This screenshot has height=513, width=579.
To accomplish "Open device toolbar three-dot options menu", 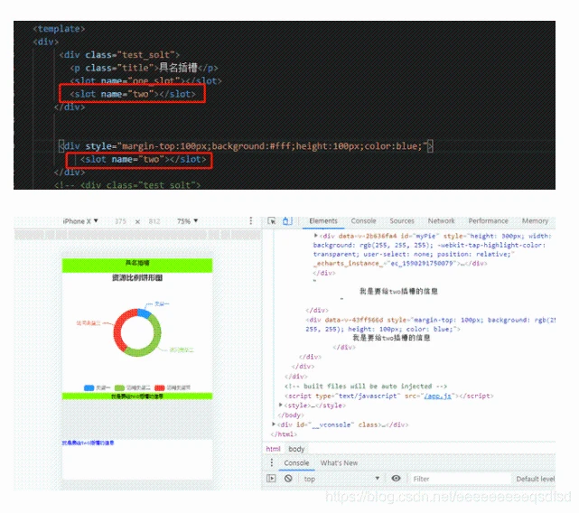I will tap(250, 221).
